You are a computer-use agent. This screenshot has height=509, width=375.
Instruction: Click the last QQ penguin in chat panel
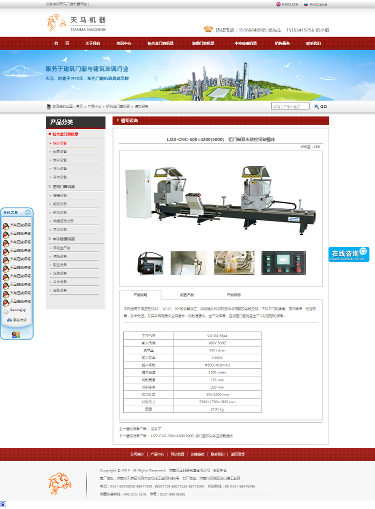pyautogui.click(x=6, y=302)
